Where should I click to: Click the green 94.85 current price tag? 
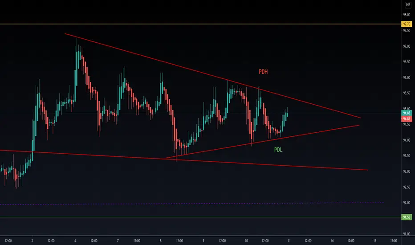pos(407,113)
